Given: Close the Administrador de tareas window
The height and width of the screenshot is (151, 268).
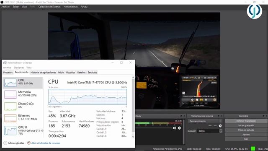Looking at the screenshot, I should tap(130, 62).
